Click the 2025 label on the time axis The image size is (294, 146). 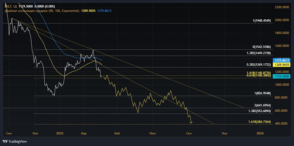[59, 133]
